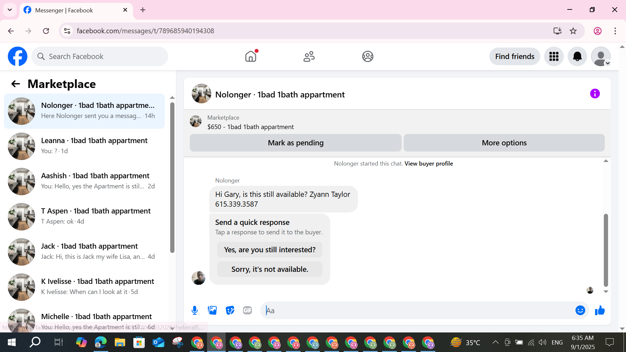Open a new browser tab
626x352 pixels.
coord(143,10)
